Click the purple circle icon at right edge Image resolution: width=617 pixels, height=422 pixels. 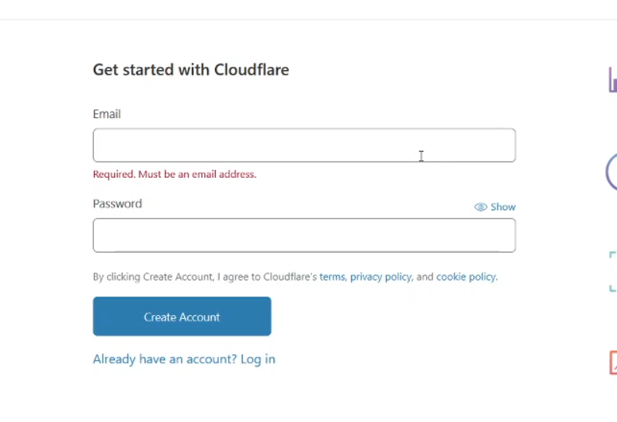(x=611, y=172)
